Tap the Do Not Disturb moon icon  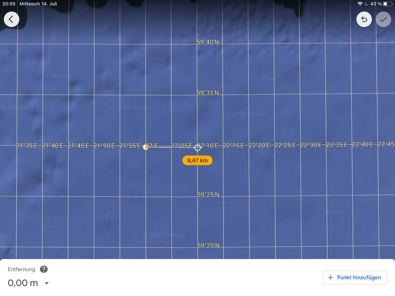[x=366, y=4]
